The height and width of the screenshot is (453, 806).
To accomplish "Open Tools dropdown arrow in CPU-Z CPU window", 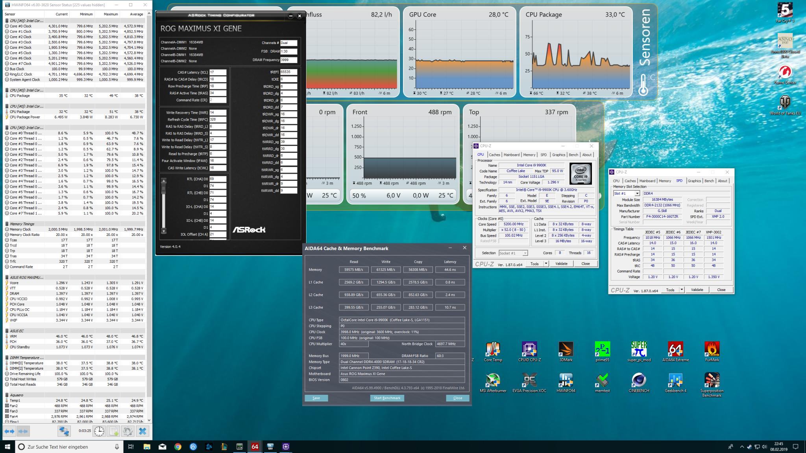I will tap(546, 264).
